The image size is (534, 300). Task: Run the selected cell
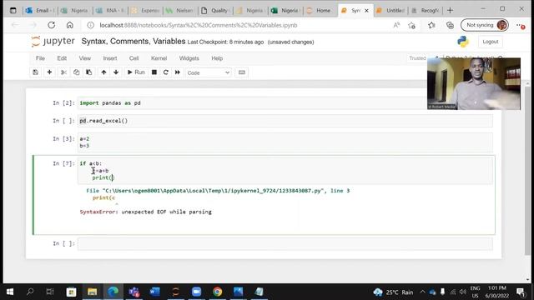click(x=136, y=72)
